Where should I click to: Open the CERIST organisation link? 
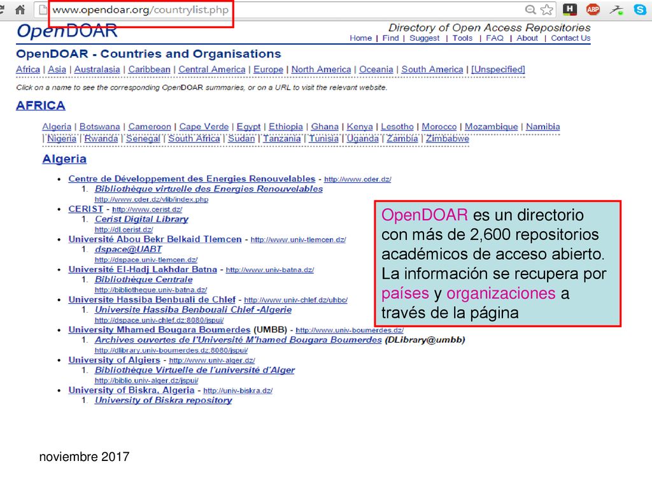86,209
